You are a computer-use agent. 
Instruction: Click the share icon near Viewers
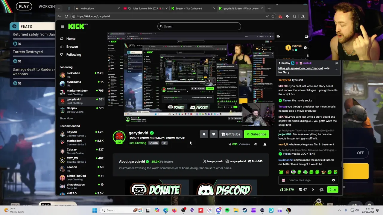pos(255,144)
